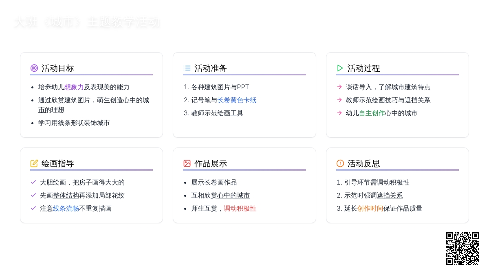This screenshot has width=489, height=275.
Task: Click the arrow icon before 幼儿自主创作
Action: 339,113
